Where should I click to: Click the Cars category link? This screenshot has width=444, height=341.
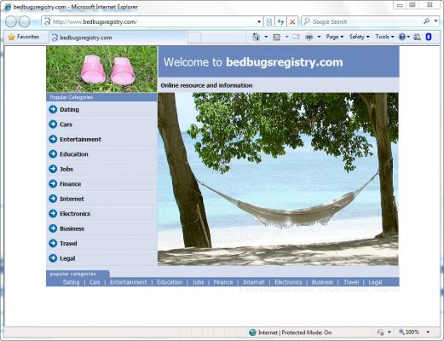66,124
